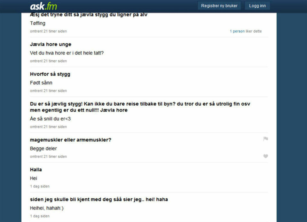Click the Heihei, hahah:) answer text
This screenshot has height=222, width=307.
coord(47,208)
